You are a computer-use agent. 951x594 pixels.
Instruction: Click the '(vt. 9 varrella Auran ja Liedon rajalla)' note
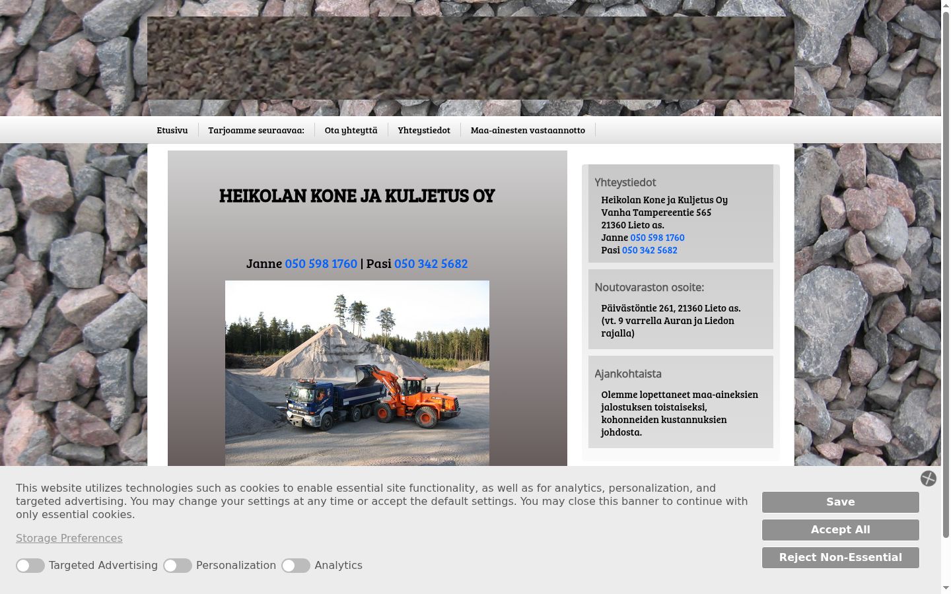pyautogui.click(x=668, y=327)
